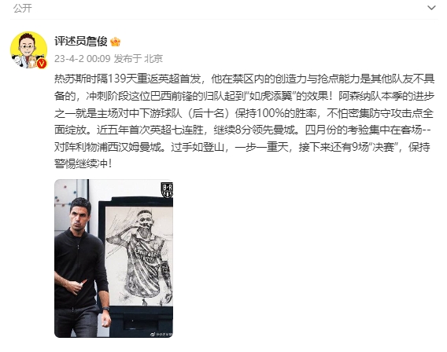
Task: Click the final line 警惕继续冲！
Action: pos(83,164)
